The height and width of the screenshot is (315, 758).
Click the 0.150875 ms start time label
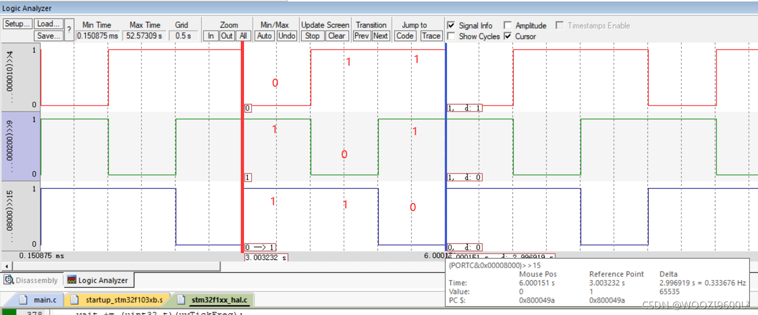coord(42,256)
